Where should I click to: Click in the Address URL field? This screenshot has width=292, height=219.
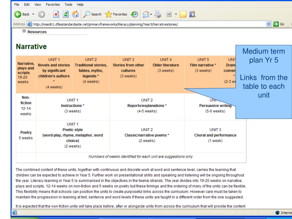click(149, 24)
